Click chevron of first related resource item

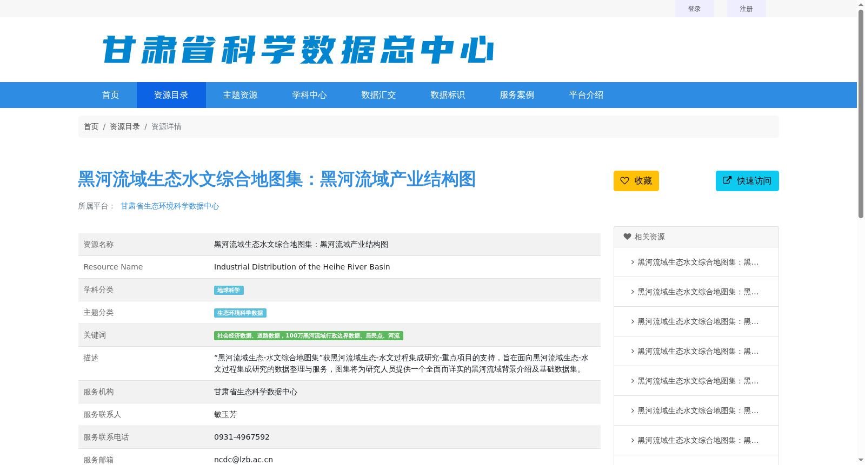(633, 262)
